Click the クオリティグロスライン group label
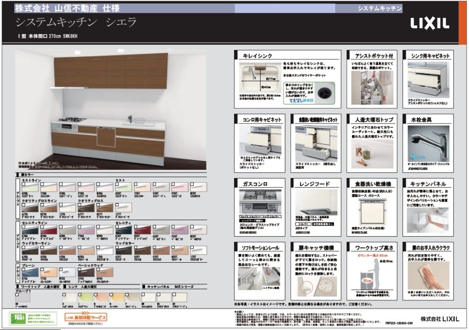This screenshot has height=330, width=469. 39,201
